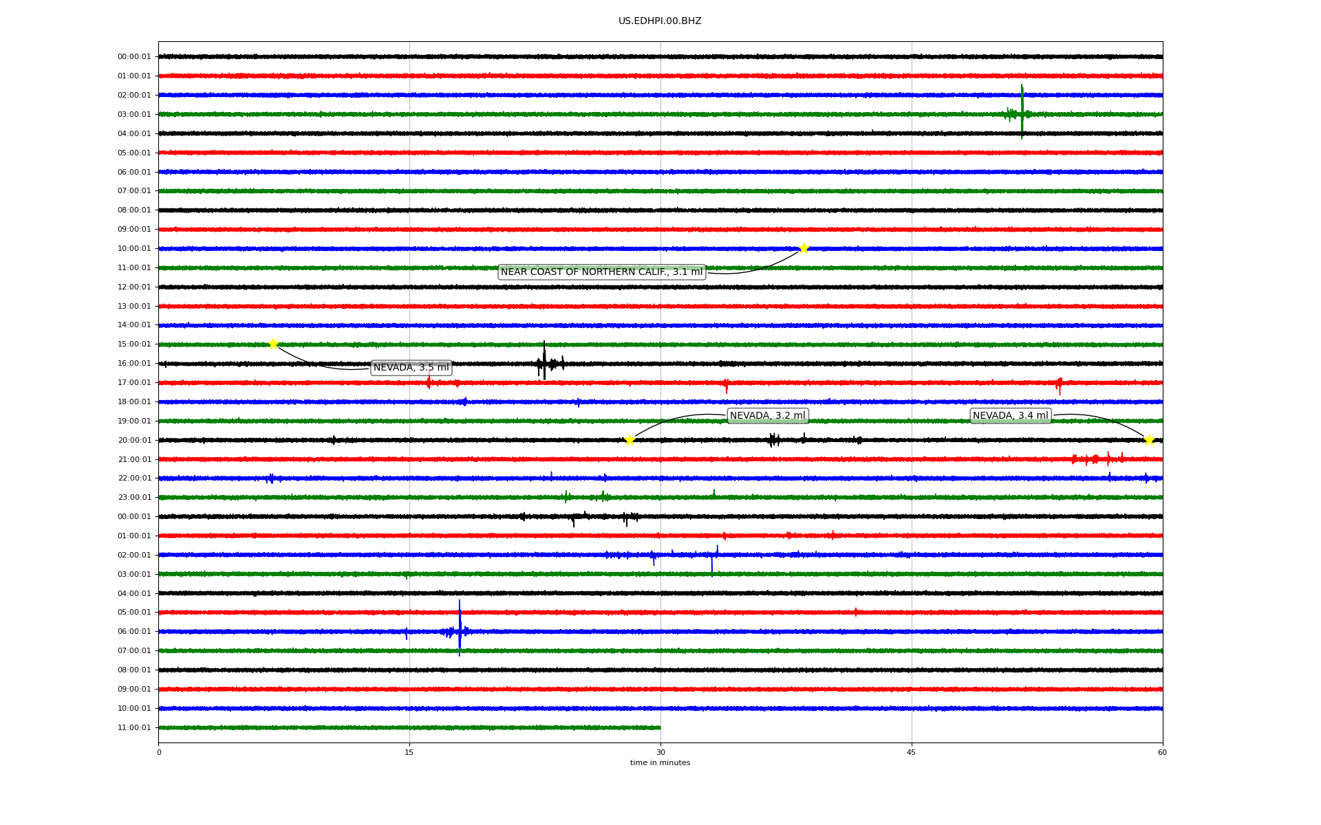The image size is (1321, 825).
Task: Click the yellow star near the 30-minute mark on the 20:00:01 trace
Action: click(630, 440)
